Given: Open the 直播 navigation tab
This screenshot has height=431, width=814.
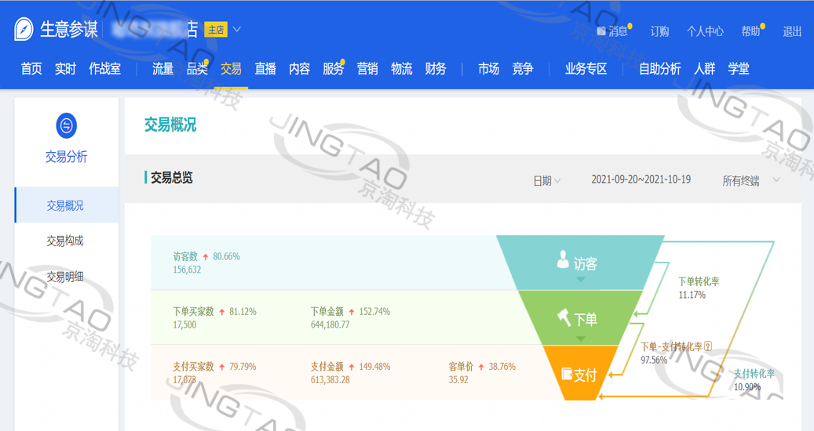Looking at the screenshot, I should pyautogui.click(x=265, y=69).
